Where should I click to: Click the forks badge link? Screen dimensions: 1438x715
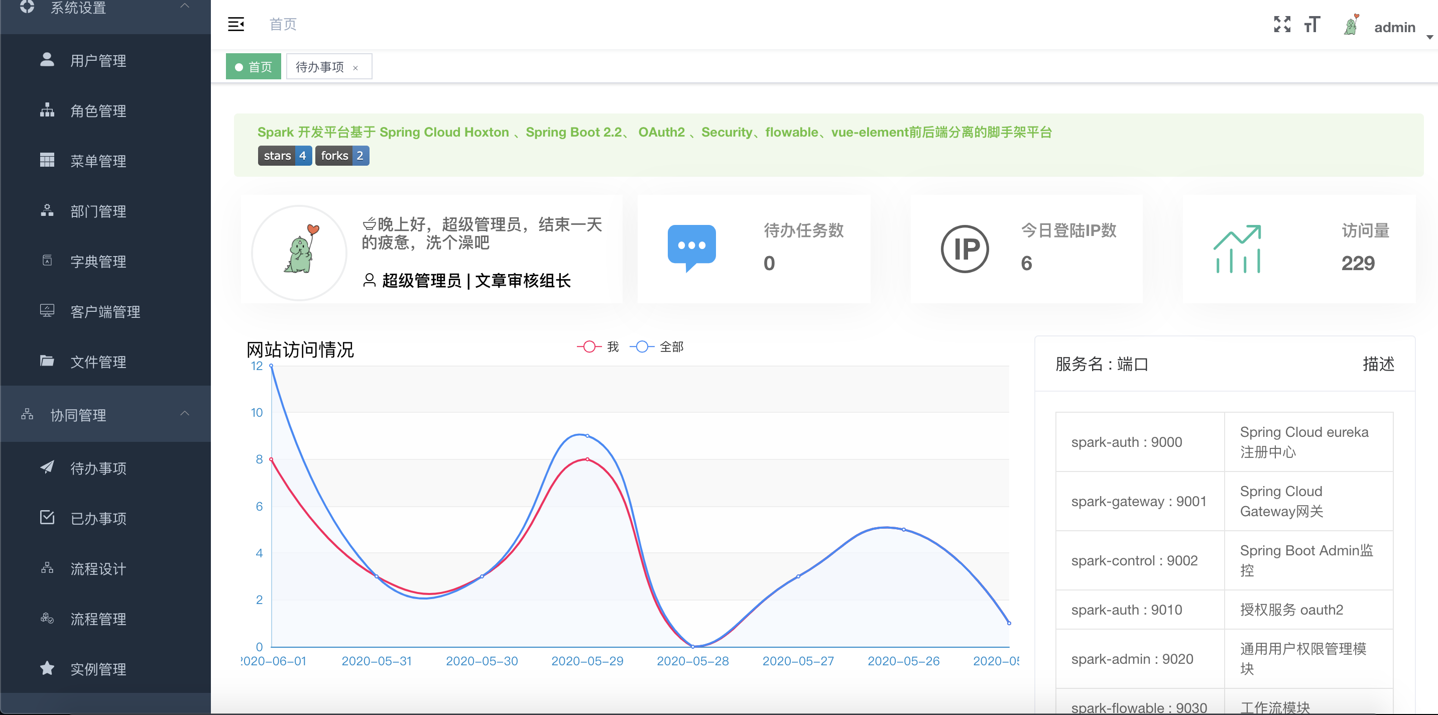point(341,156)
